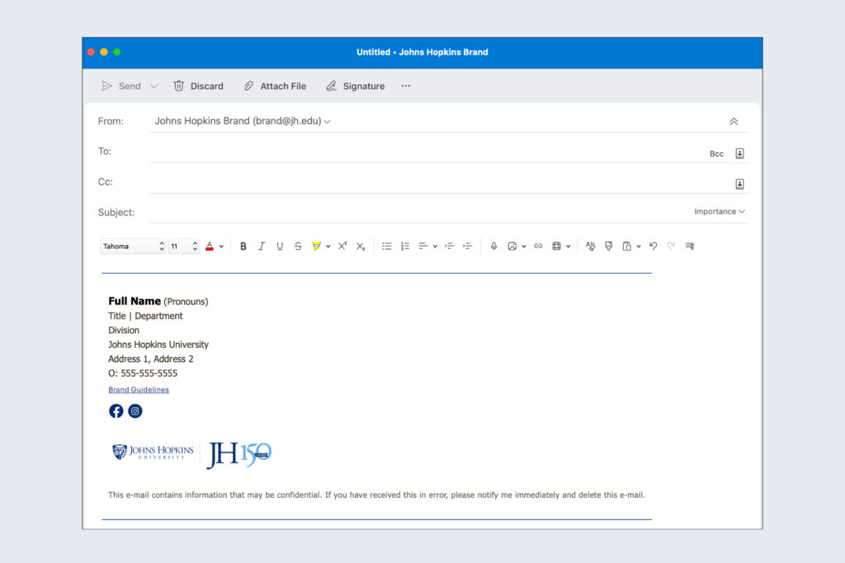Click the Full Name text in signature
This screenshot has height=563, width=845.
(135, 301)
